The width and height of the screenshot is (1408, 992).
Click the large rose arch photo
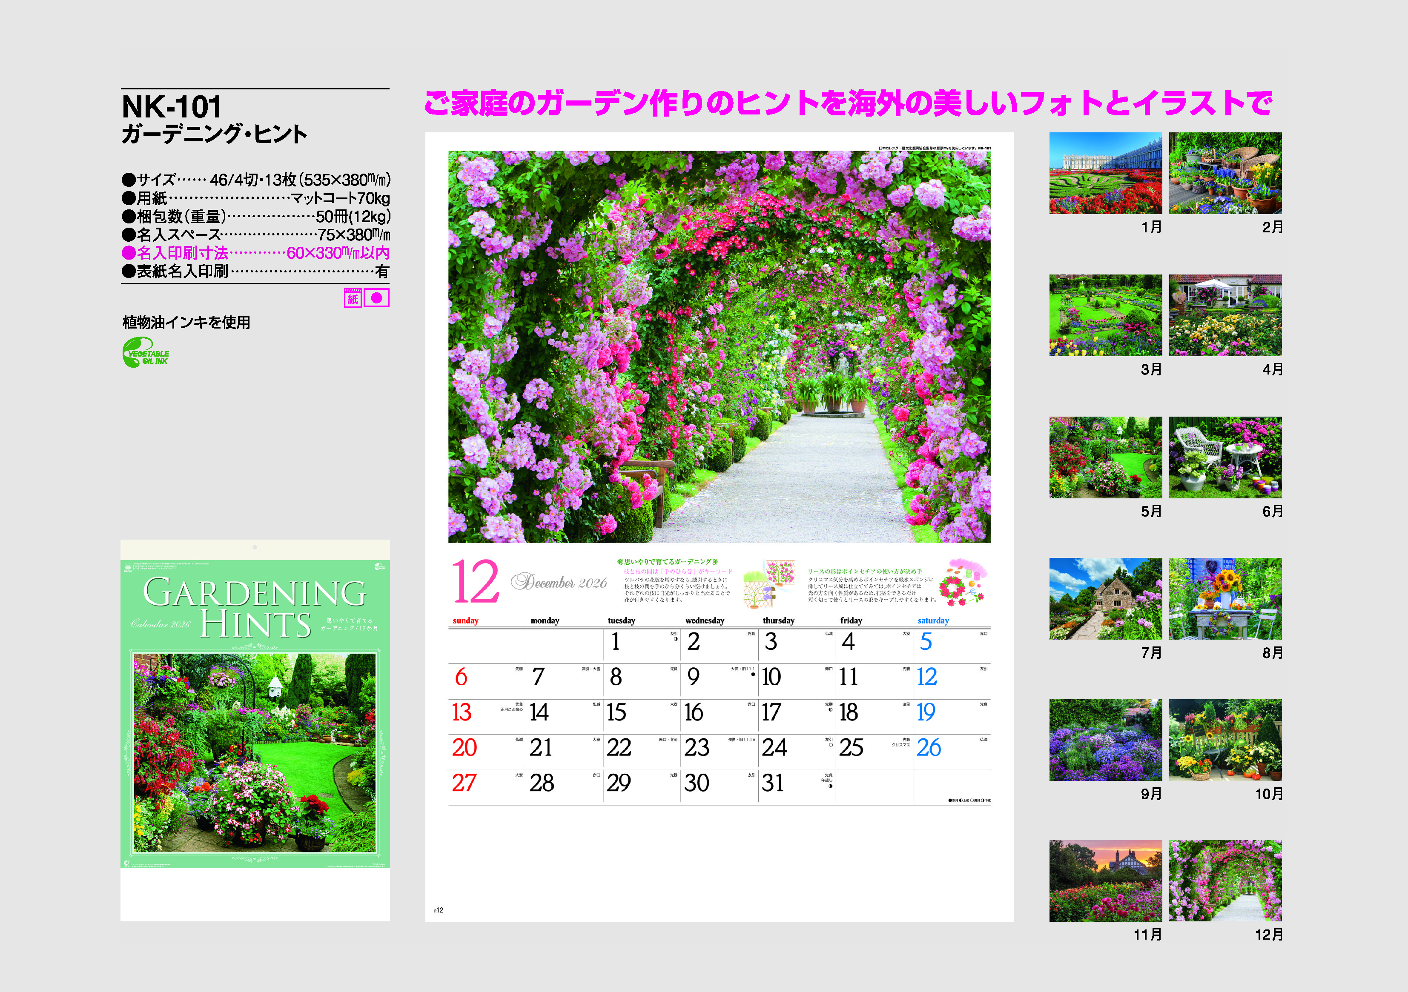(719, 347)
